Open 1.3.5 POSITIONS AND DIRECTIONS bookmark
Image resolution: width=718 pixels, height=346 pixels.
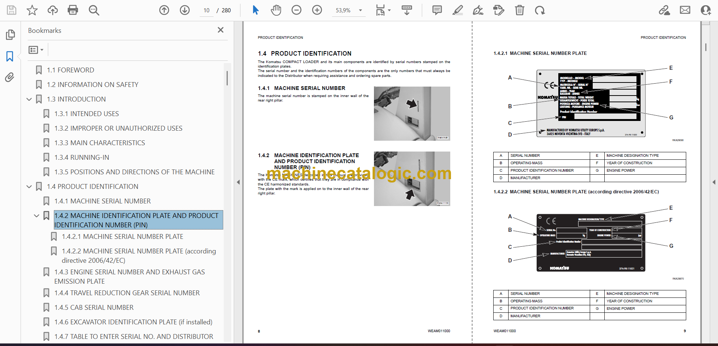click(x=134, y=172)
